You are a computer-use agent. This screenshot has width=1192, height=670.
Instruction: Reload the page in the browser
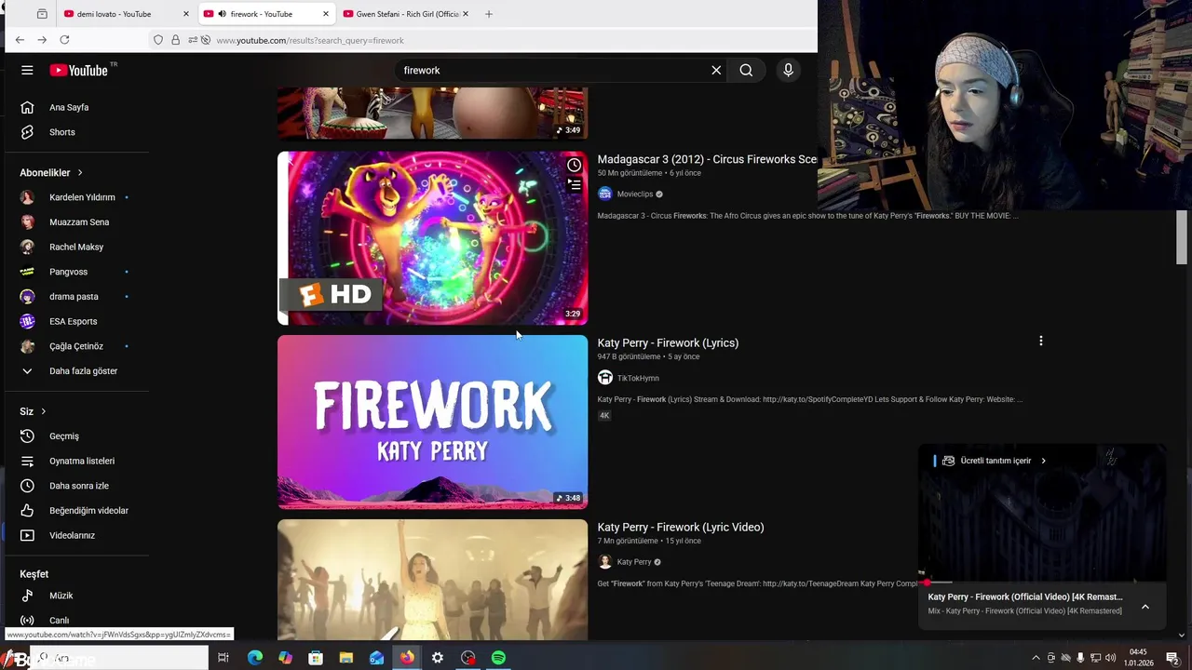click(x=64, y=40)
